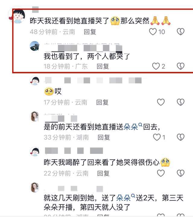
Task: Reply to the 48 minutes ago comment
Action: pyautogui.click(x=90, y=32)
